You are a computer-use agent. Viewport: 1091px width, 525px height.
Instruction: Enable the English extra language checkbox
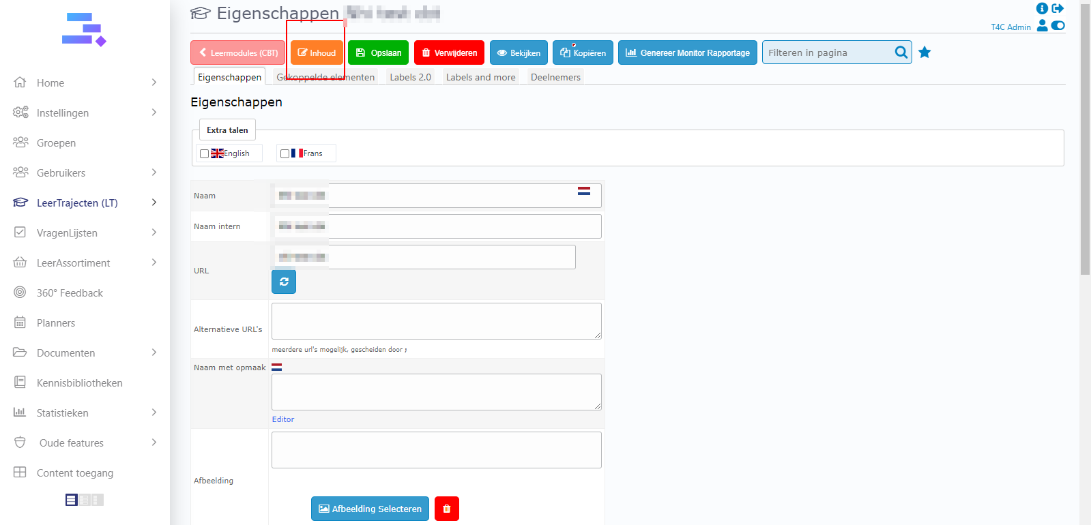tap(204, 153)
